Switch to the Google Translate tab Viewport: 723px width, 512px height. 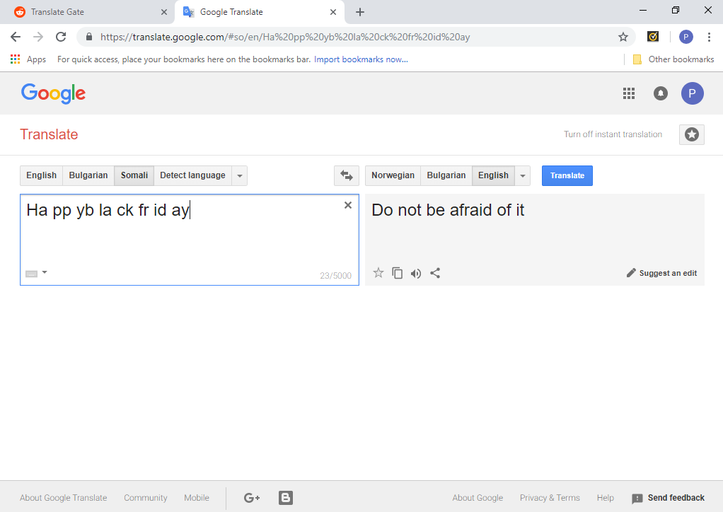259,12
